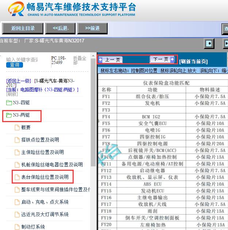Screen dimensions: 228x230
Task: Click file icon beside 搭铁点位置及说明
Action: click(17, 140)
